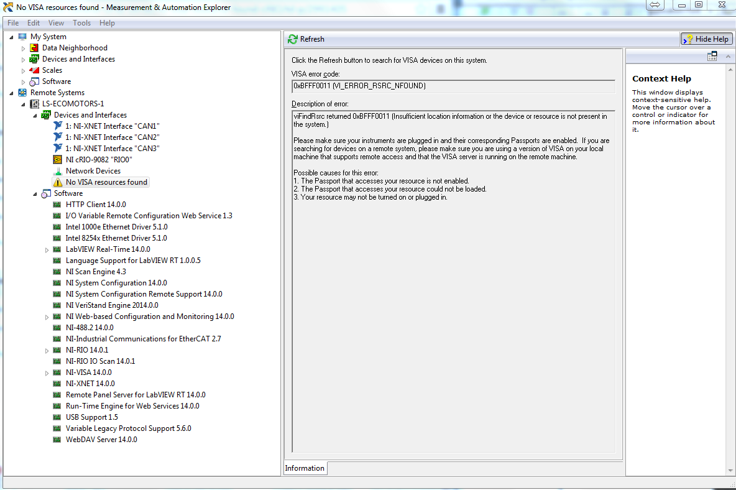736x490 pixels.
Task: Click the LS-ECOMOTORS-1 controller icon
Action: 34,104
